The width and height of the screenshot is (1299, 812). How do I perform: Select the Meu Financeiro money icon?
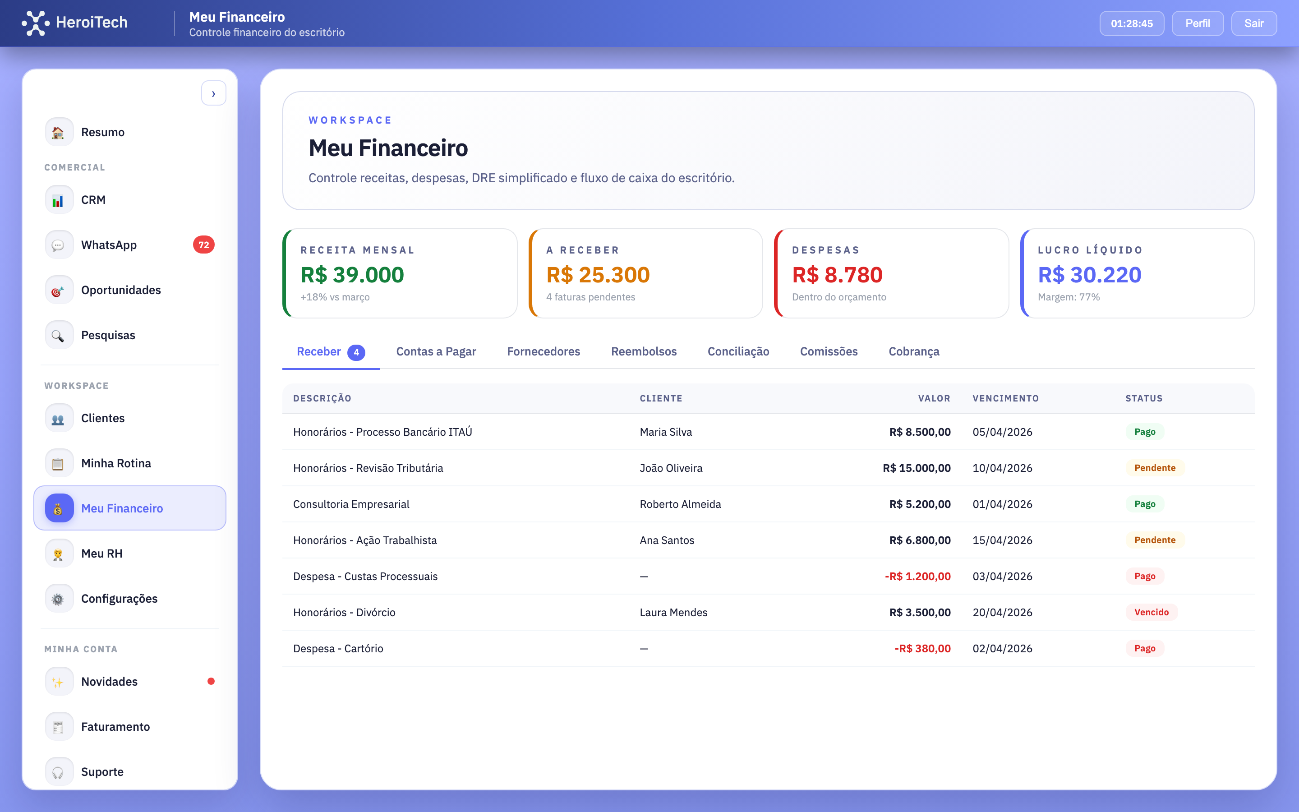59,507
